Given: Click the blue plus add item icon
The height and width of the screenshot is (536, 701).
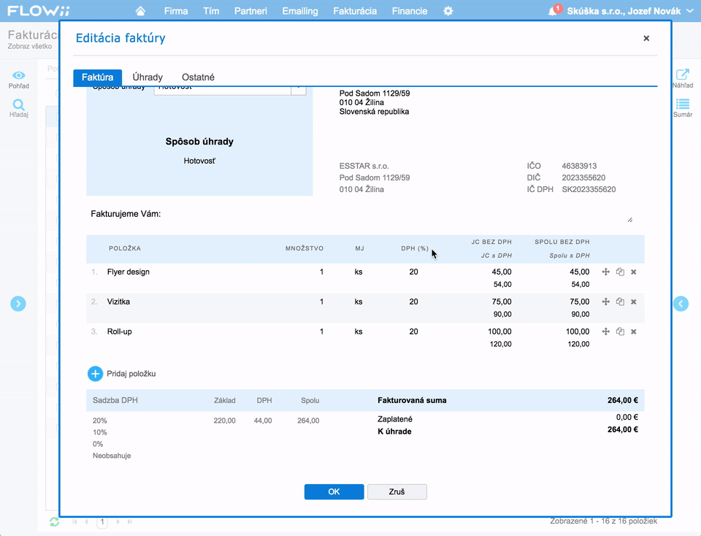Looking at the screenshot, I should click(95, 374).
